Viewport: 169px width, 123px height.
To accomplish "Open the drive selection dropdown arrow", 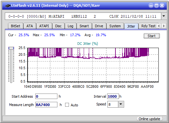I will pyautogui.click(x=164, y=16).
